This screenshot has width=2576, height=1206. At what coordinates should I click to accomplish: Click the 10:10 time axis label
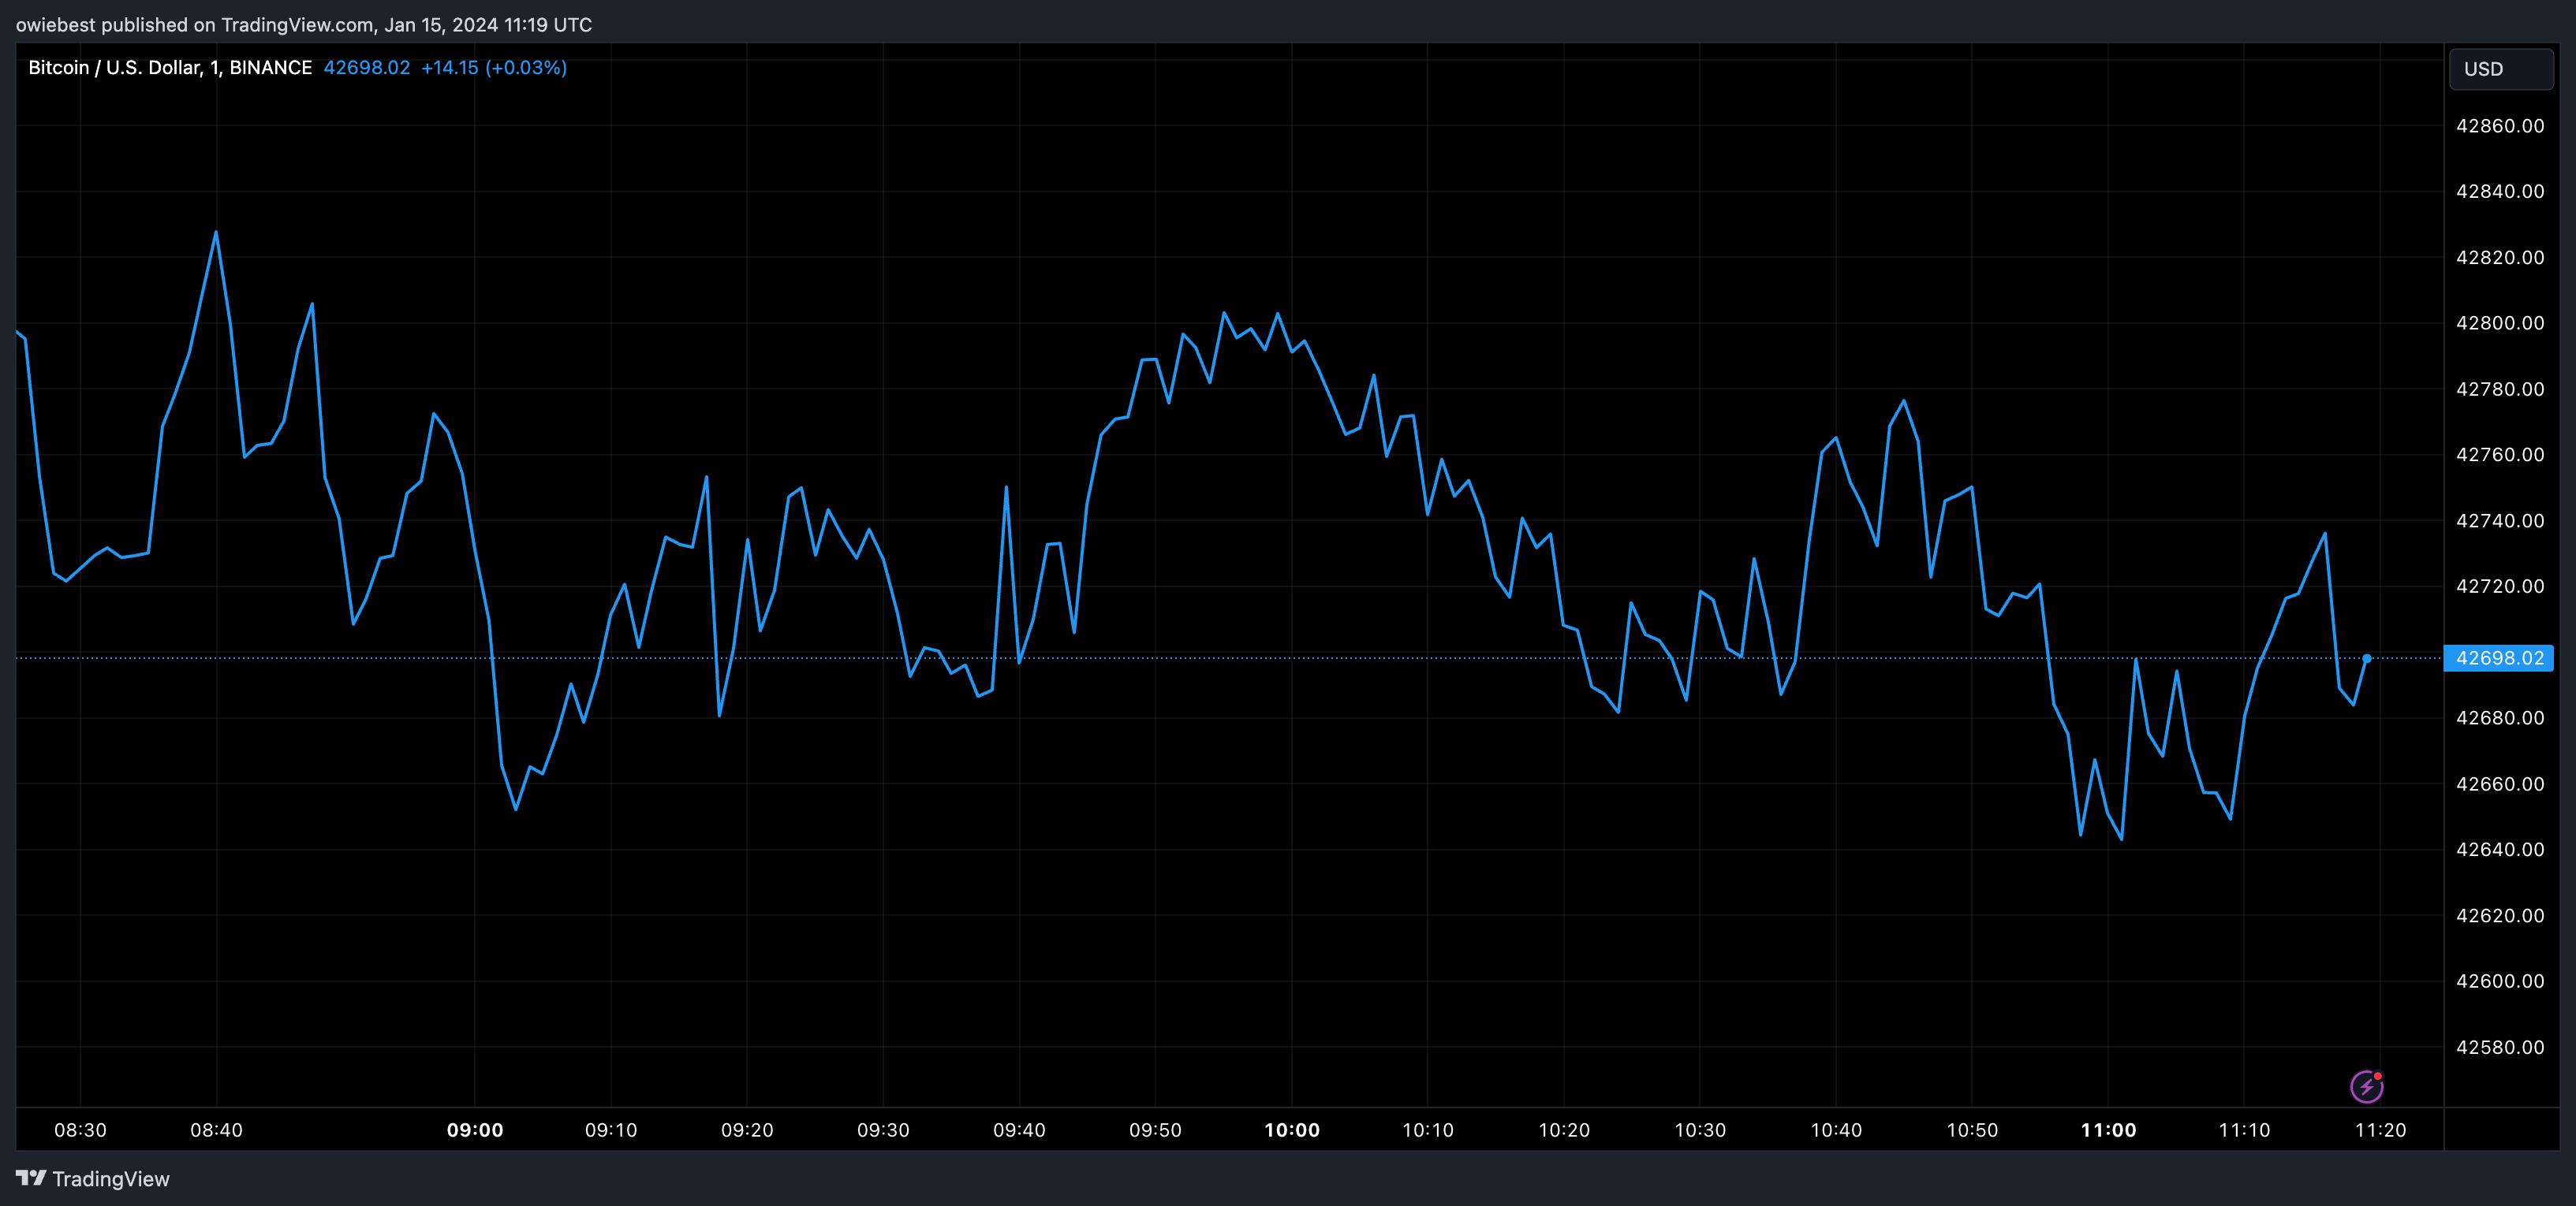tap(1428, 1130)
